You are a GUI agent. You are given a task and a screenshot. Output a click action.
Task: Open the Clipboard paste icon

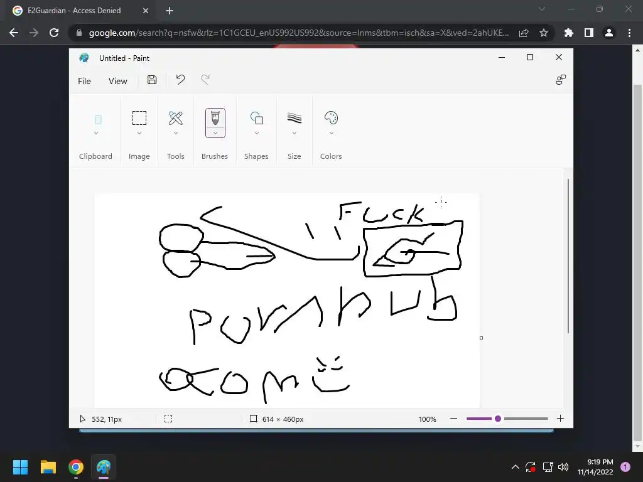point(98,120)
